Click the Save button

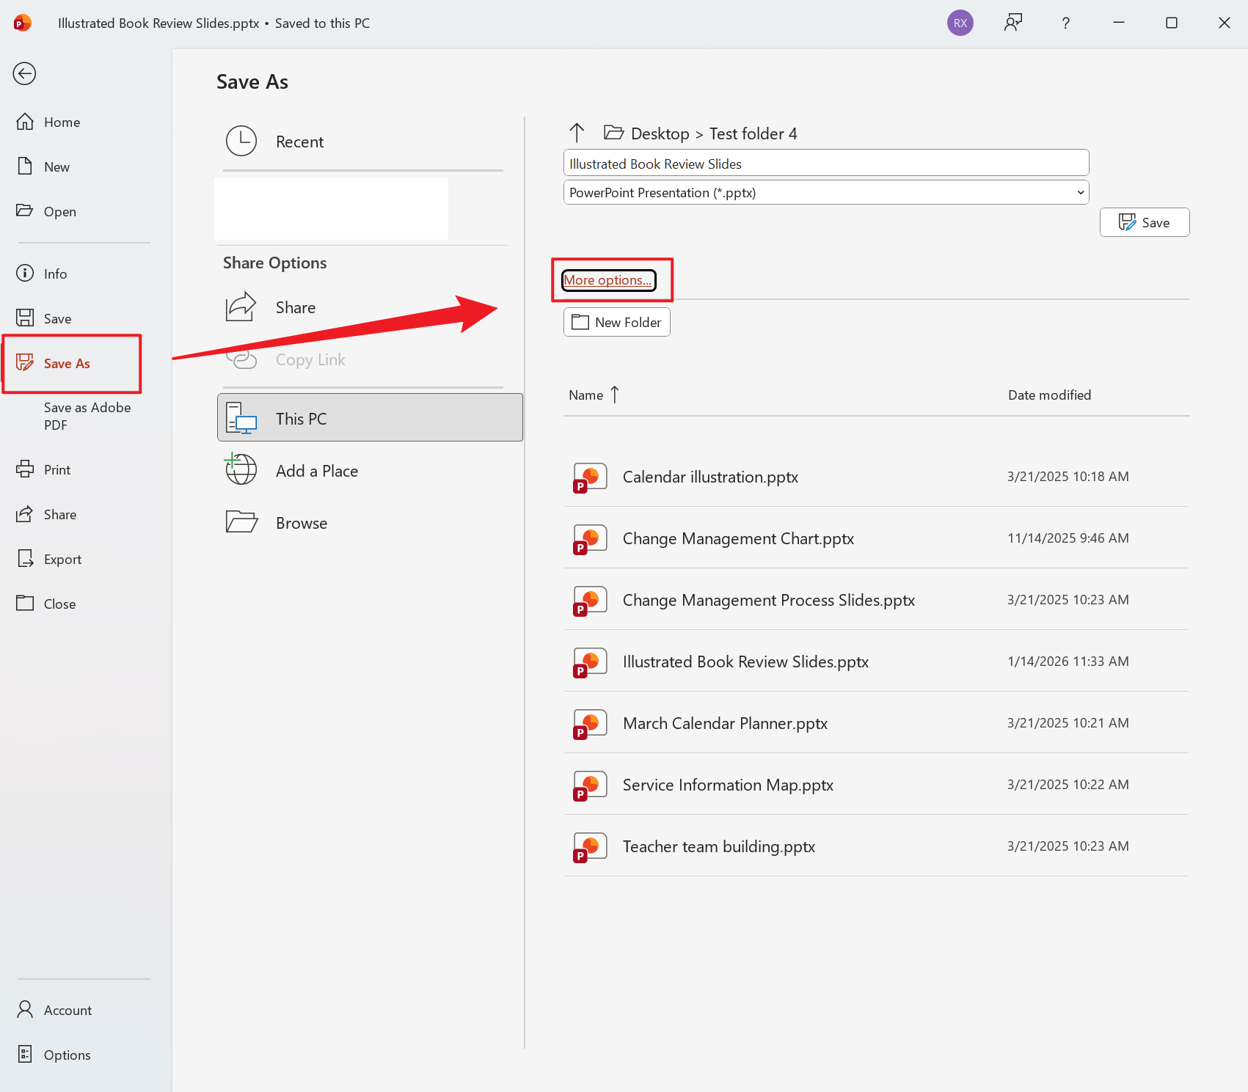click(1144, 223)
